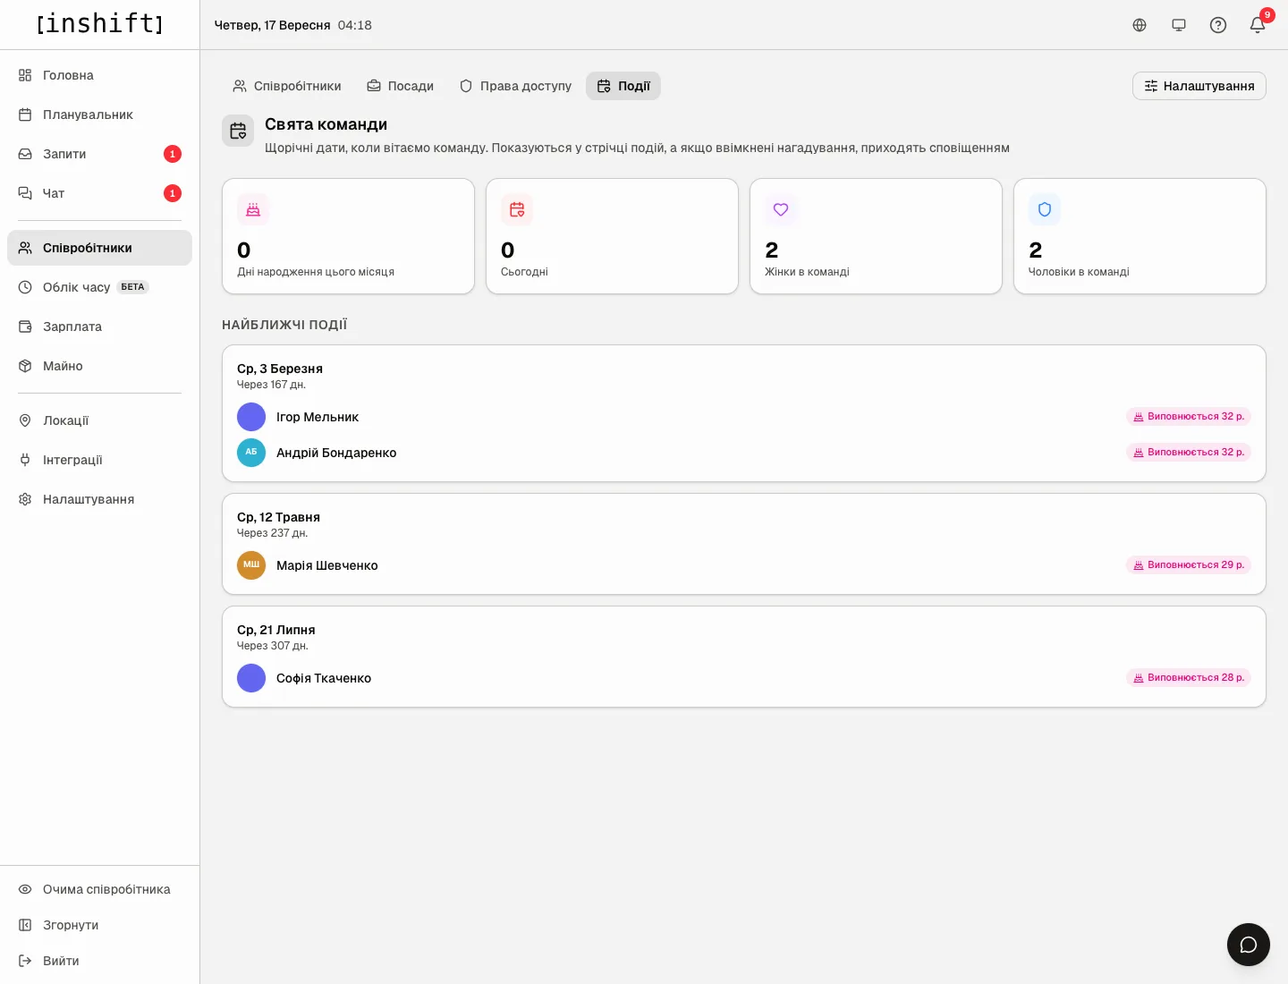
Task: Open the chat bubble support widget
Action: point(1249,945)
